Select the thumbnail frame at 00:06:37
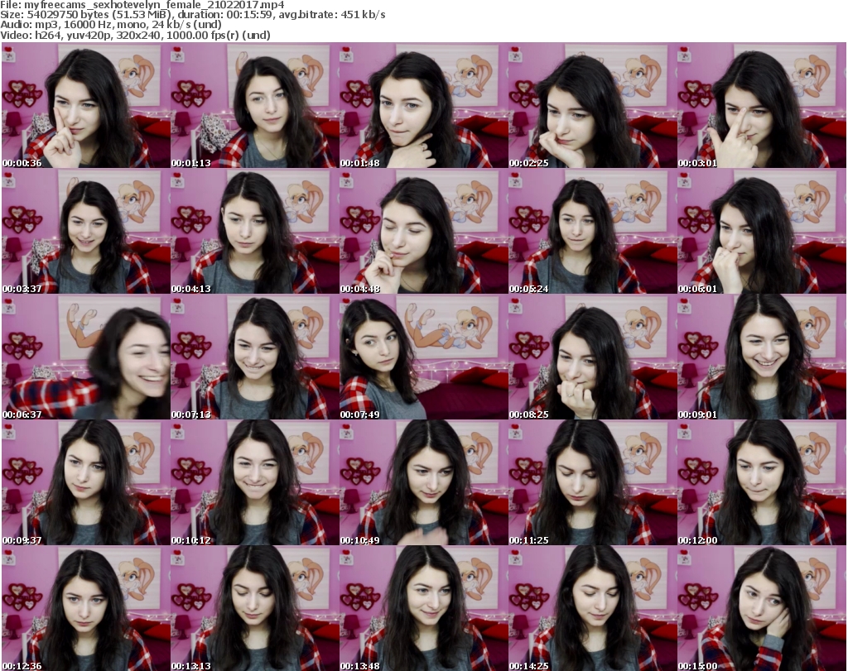848x671 pixels. click(x=86, y=357)
